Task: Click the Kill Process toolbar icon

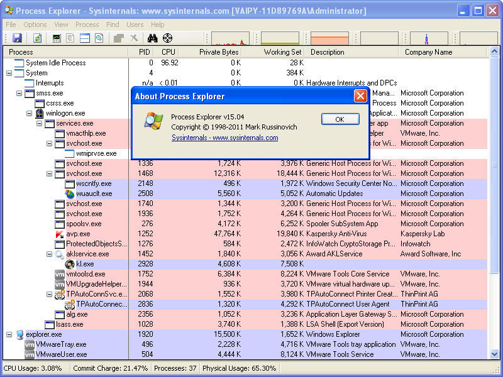Action: [135, 38]
